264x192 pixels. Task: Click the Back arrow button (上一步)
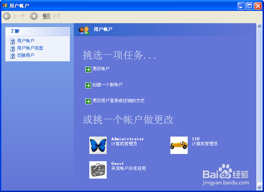click(7, 16)
